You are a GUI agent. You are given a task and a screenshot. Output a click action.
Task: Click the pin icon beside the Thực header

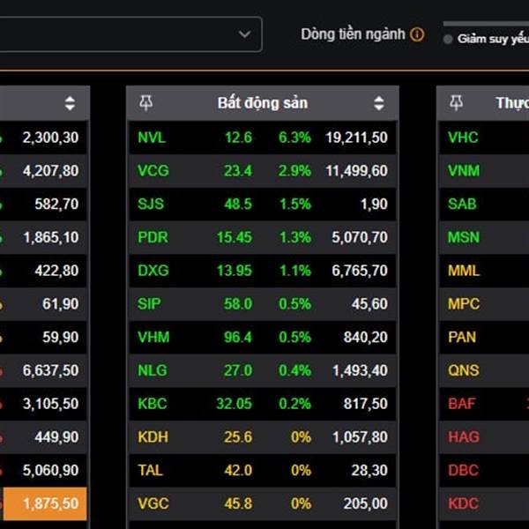pyautogui.click(x=456, y=103)
